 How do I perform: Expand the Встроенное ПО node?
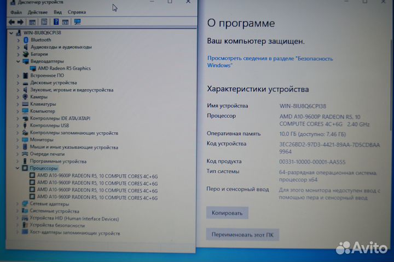(18, 76)
